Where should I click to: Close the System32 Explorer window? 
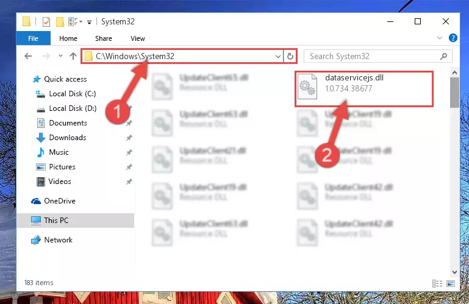coord(446,21)
